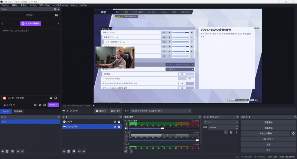The height and width of the screenshot is (159, 297).
Task: Open the View menu
Action: 24,6
